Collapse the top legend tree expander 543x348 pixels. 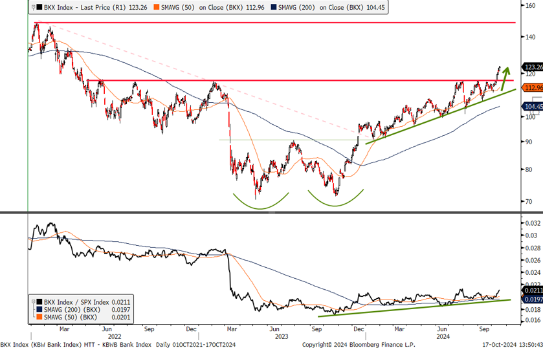(34, 7)
